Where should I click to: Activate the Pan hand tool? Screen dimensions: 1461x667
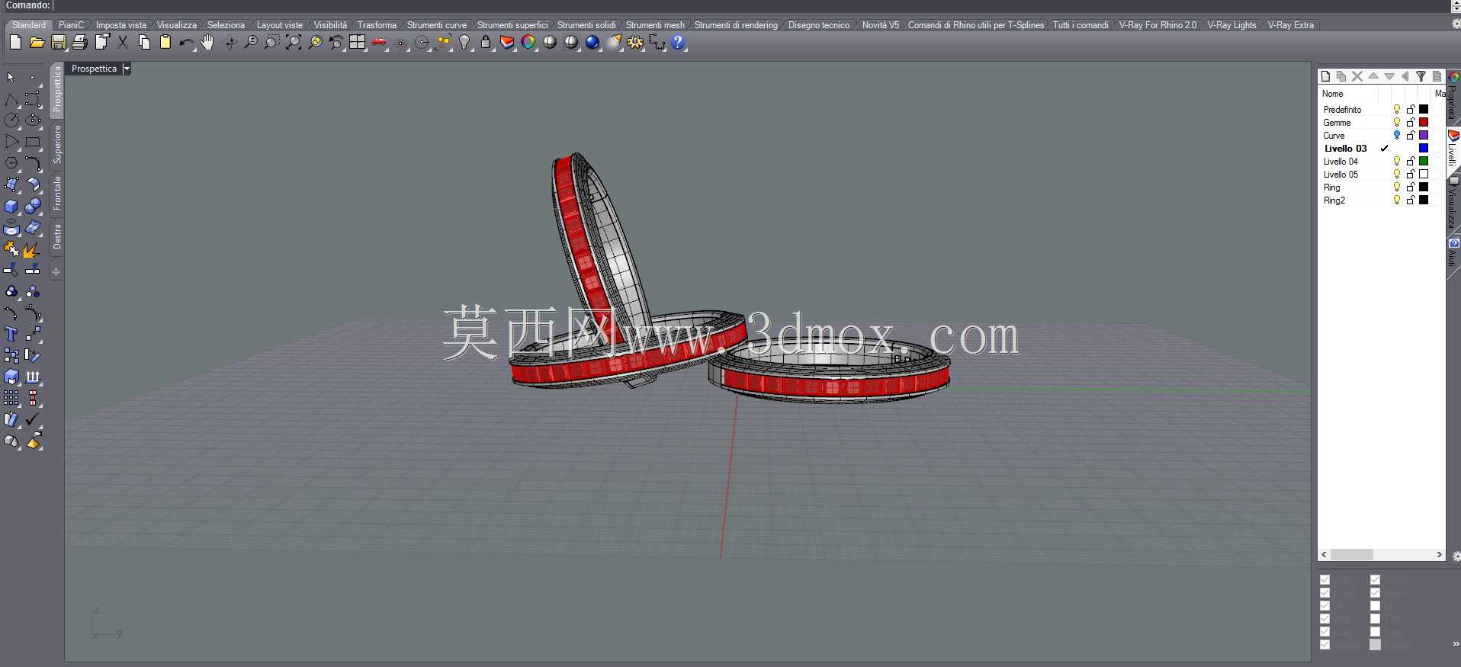[207, 43]
